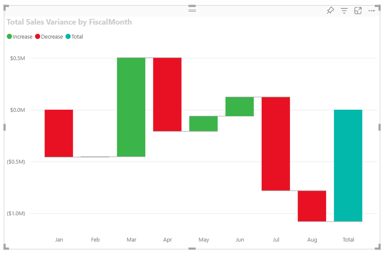Enter focus mode for the waterfall chart

click(x=358, y=11)
